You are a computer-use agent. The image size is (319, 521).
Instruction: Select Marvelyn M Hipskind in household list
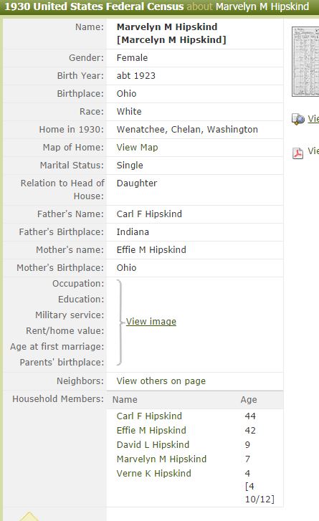[x=161, y=459]
